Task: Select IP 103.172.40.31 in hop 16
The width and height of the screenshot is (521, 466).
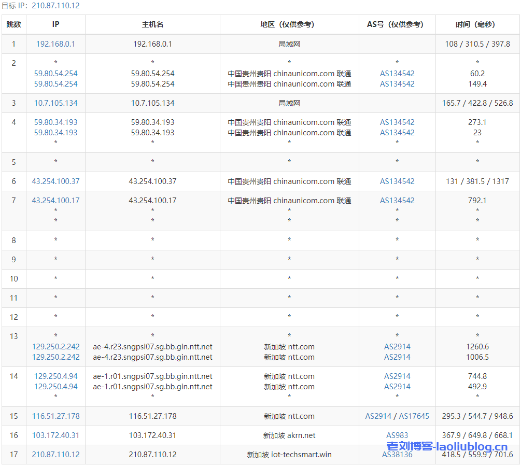Action: point(55,435)
